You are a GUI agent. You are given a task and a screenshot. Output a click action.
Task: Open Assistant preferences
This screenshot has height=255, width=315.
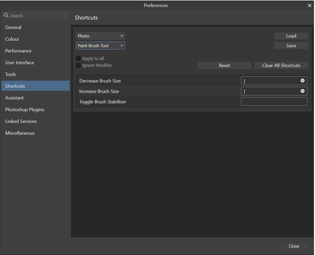click(x=14, y=98)
